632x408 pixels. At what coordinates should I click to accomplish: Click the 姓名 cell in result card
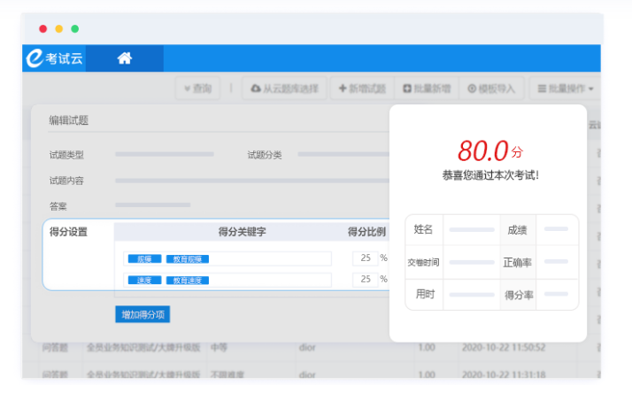(x=424, y=229)
